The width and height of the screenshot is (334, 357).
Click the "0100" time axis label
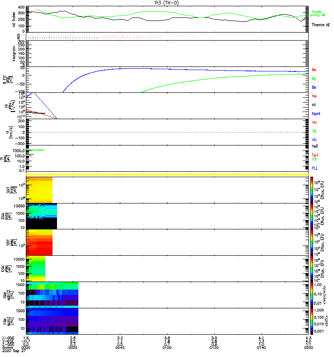pyautogui.click(x=167, y=348)
